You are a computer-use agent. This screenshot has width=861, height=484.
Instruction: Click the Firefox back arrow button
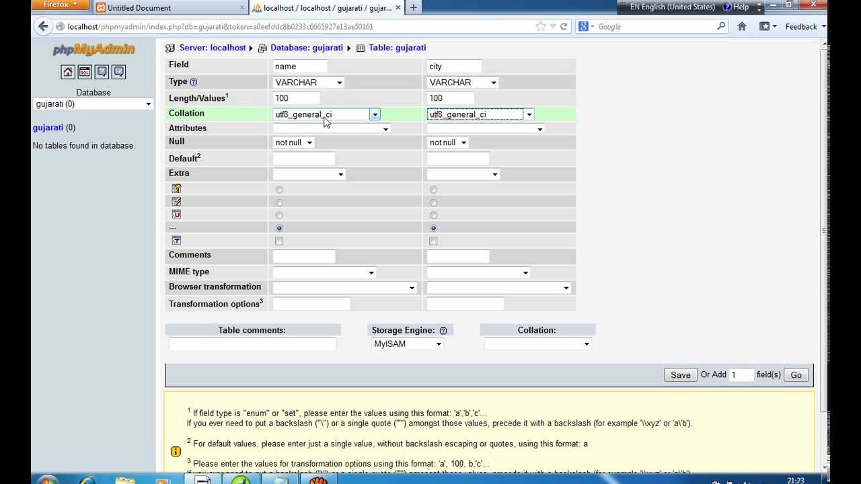[43, 26]
